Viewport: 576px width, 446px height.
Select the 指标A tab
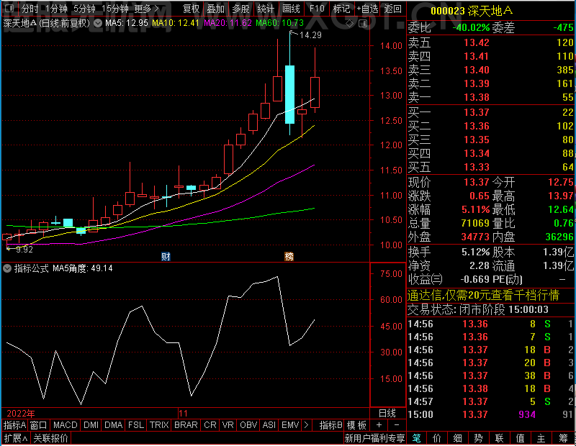pyautogui.click(x=14, y=425)
